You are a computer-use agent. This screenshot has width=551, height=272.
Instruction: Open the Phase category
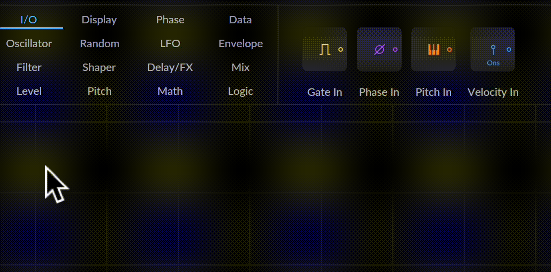(x=170, y=20)
